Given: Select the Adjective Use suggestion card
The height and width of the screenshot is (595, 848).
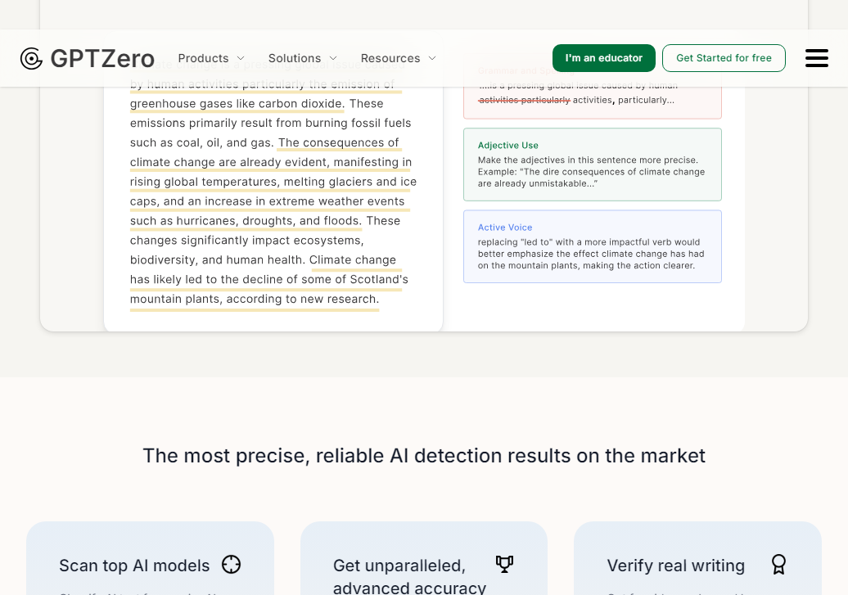Looking at the screenshot, I should click(x=592, y=165).
